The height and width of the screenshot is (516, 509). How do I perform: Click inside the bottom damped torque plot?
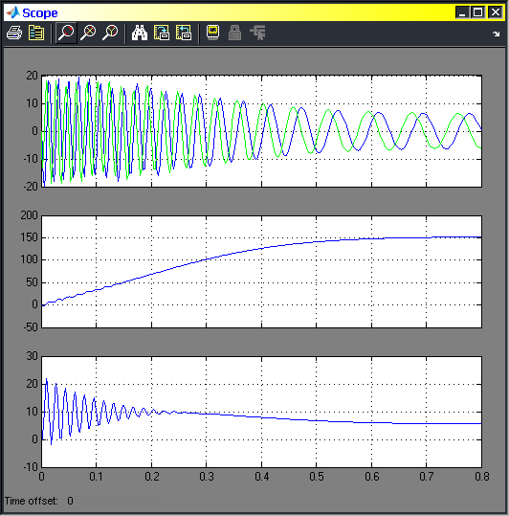pyautogui.click(x=262, y=412)
